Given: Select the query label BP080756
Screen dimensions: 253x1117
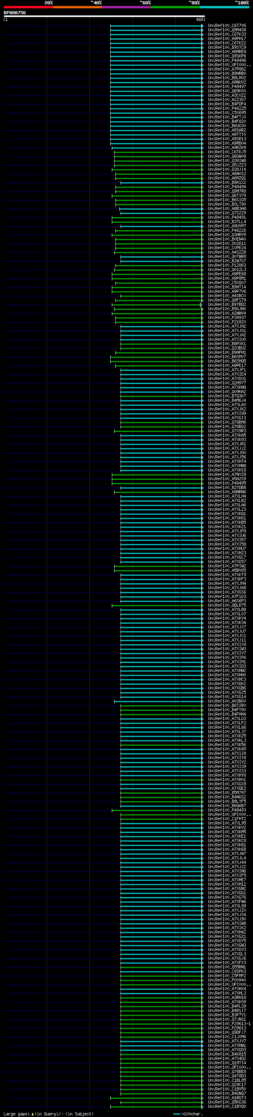Looking at the screenshot, I should 15,13.
